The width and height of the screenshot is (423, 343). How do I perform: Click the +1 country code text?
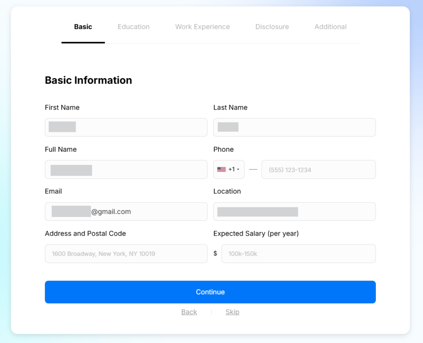(x=231, y=169)
